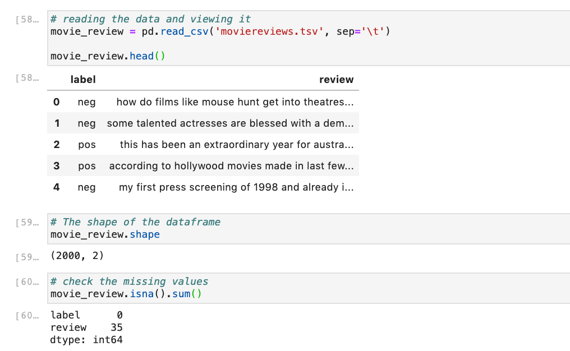Screen dimensions: 570x351
Task: Click the 'according to hollywood movies' review
Action: [231, 166]
